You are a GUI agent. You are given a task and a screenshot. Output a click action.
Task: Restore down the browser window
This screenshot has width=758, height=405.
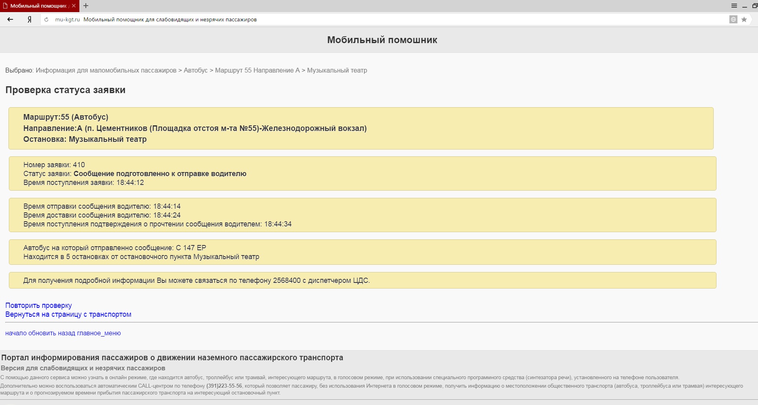(754, 6)
